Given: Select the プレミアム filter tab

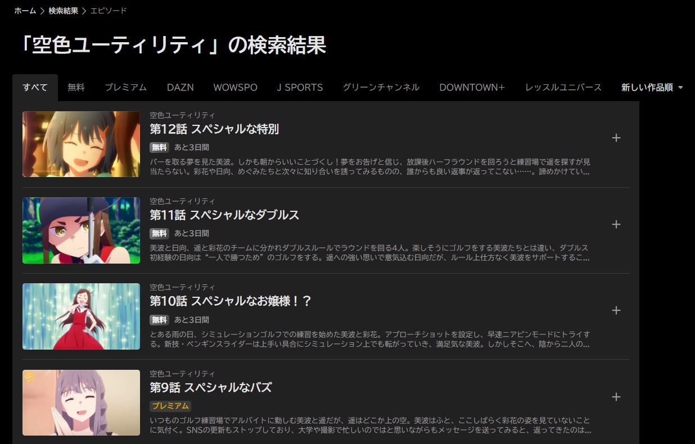Looking at the screenshot, I should (x=125, y=88).
